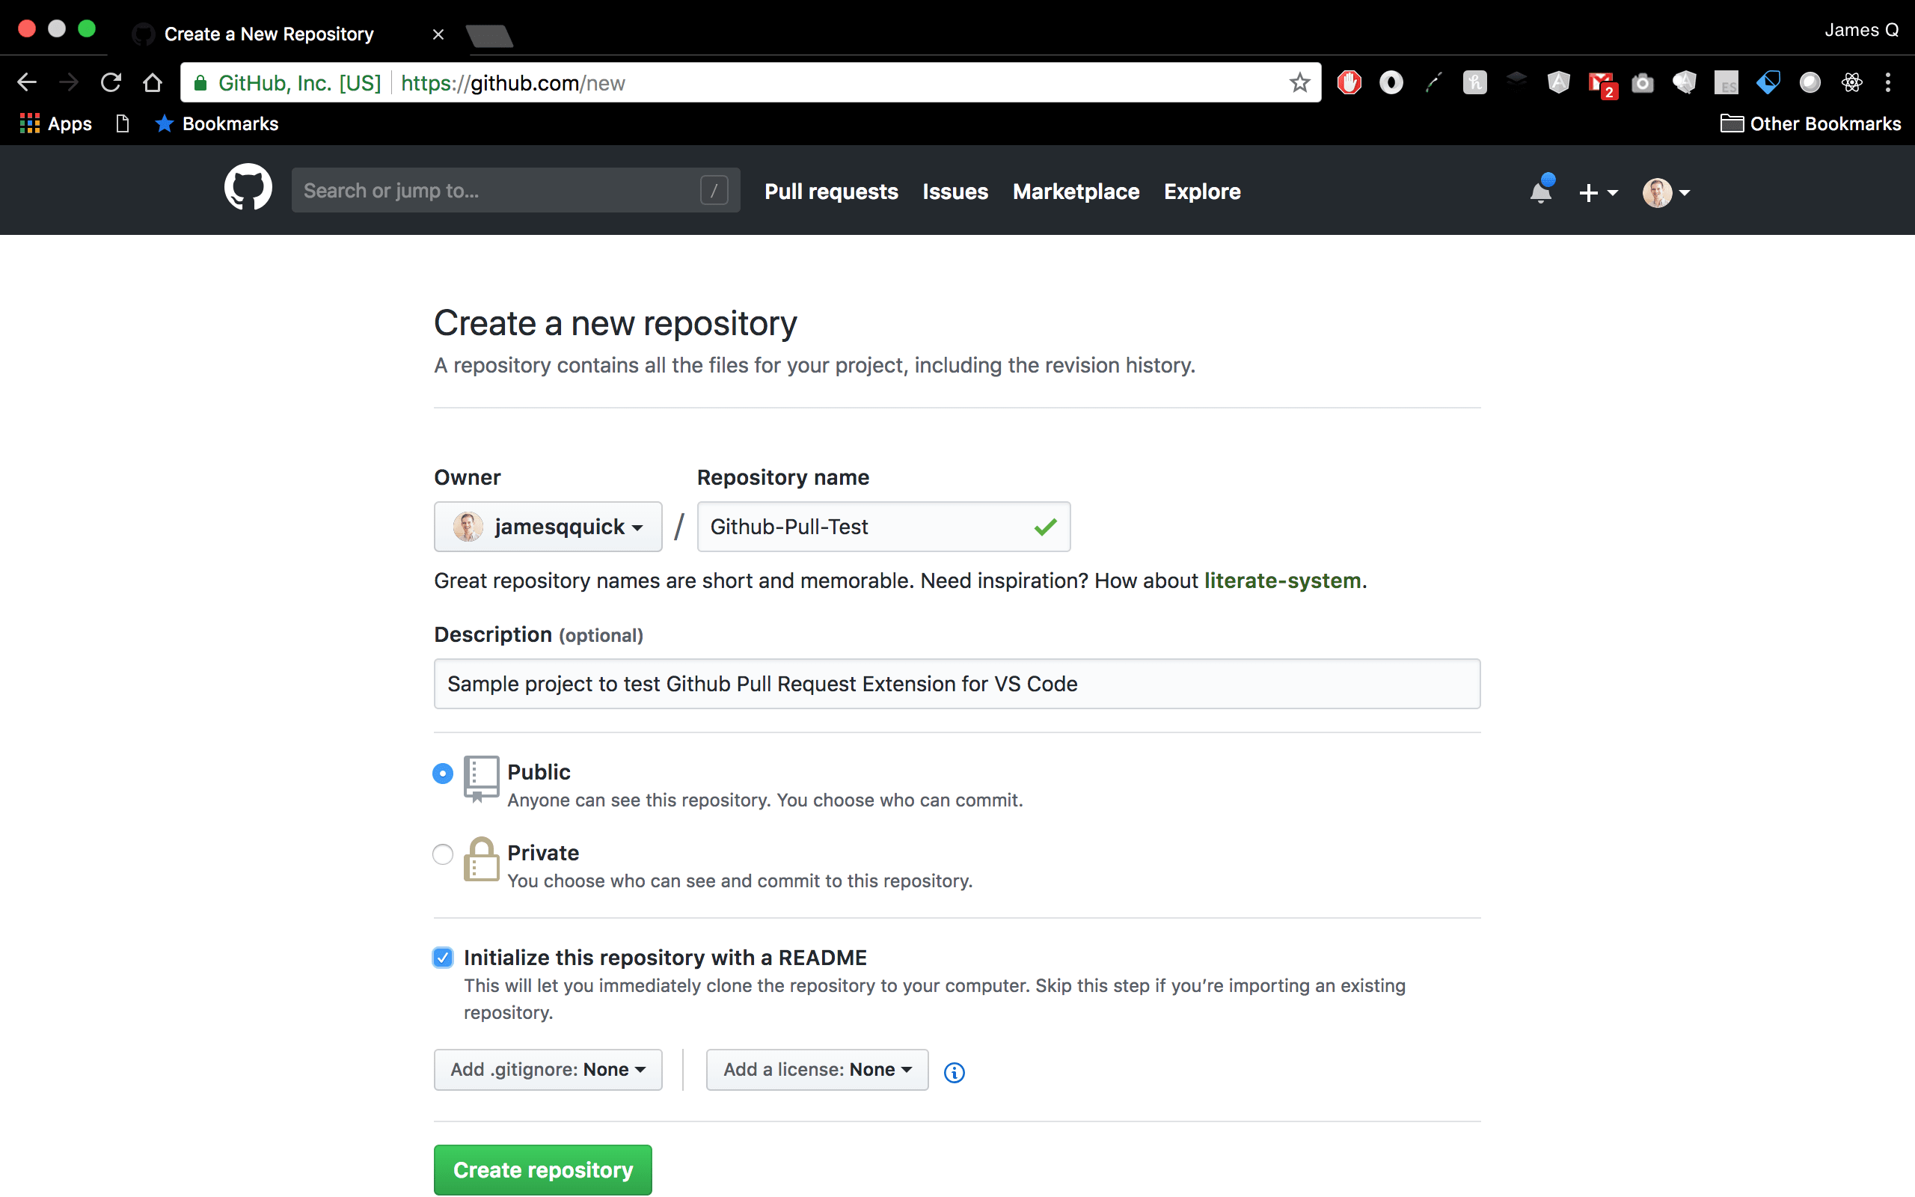Open Issues in navigation
The width and height of the screenshot is (1915, 1197).
[x=955, y=192]
